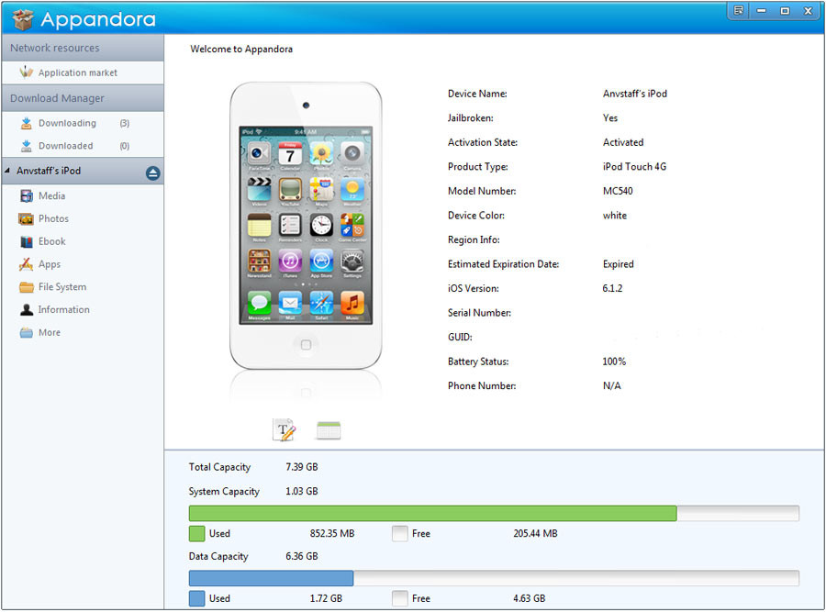Click the '6.36 GB' data capacity value

pyautogui.click(x=301, y=556)
